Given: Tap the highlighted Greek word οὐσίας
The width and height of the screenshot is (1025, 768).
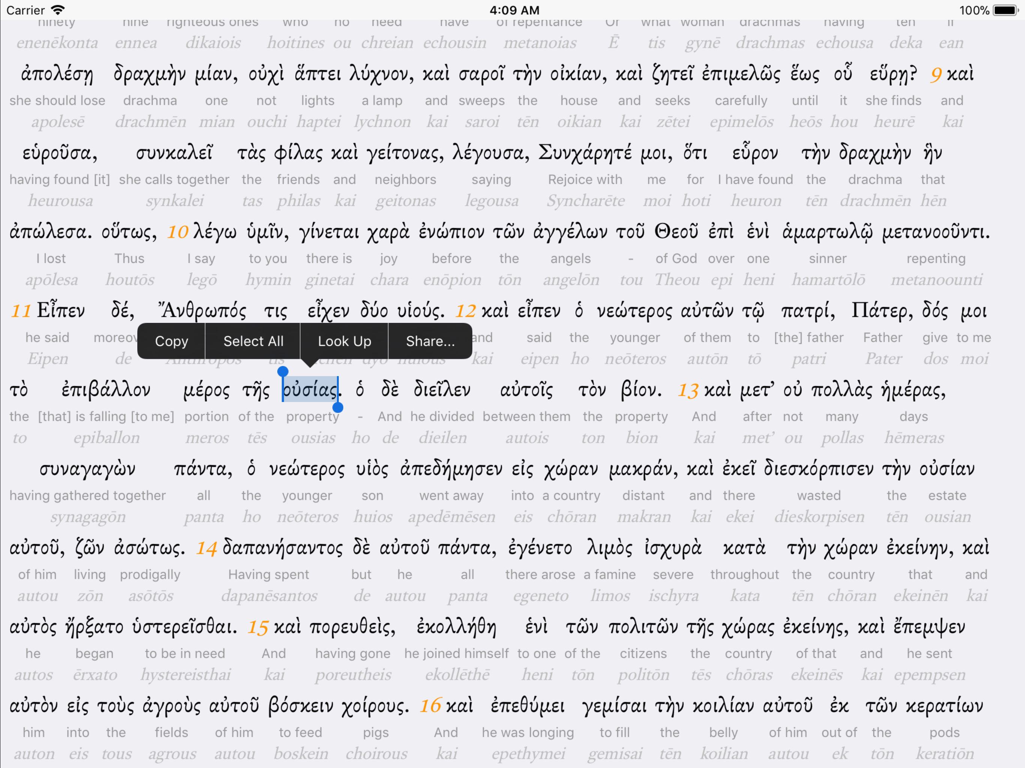Looking at the screenshot, I should [x=310, y=390].
